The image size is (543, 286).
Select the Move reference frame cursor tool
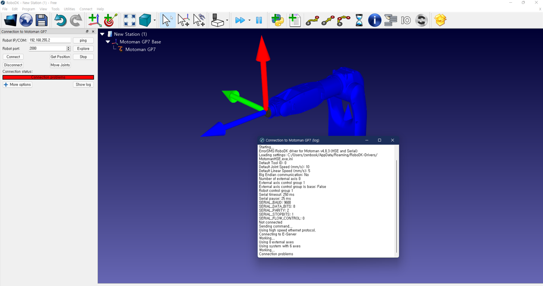click(x=183, y=20)
